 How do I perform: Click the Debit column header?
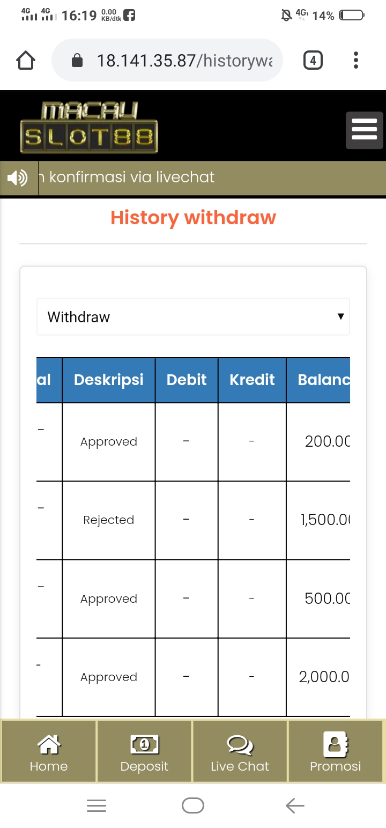pyautogui.click(x=187, y=380)
